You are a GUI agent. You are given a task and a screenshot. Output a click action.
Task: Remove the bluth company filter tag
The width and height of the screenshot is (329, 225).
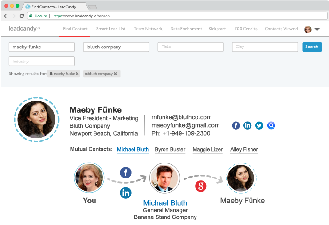pyautogui.click(x=115, y=74)
